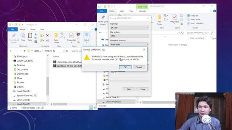
Task: Open Allocation unit size 4096 bytes dropdown
Action: 129,44
